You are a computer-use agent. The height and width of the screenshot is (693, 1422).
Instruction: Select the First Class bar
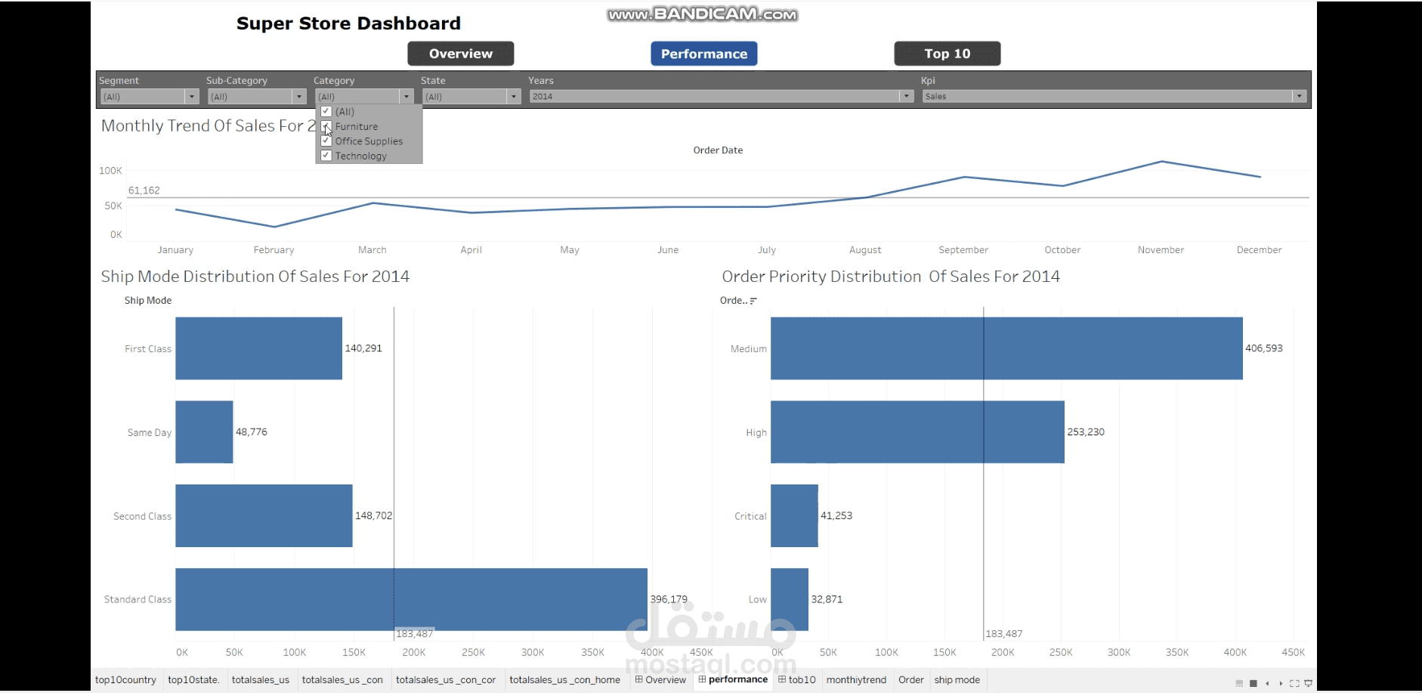258,348
